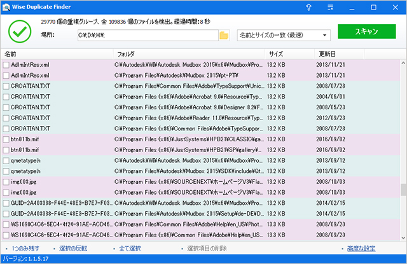Click the green checkmark status icon
This screenshot has width=407, height=264.
20,31
